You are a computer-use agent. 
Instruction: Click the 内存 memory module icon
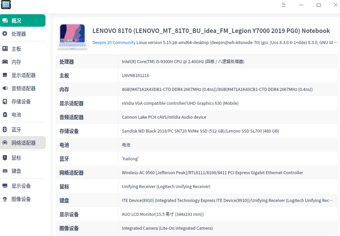pyautogui.click(x=5, y=62)
